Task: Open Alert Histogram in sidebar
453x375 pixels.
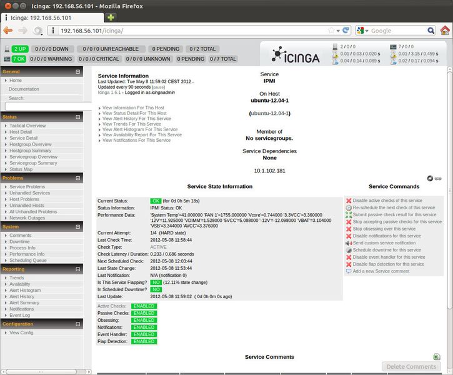Action: [25, 290]
